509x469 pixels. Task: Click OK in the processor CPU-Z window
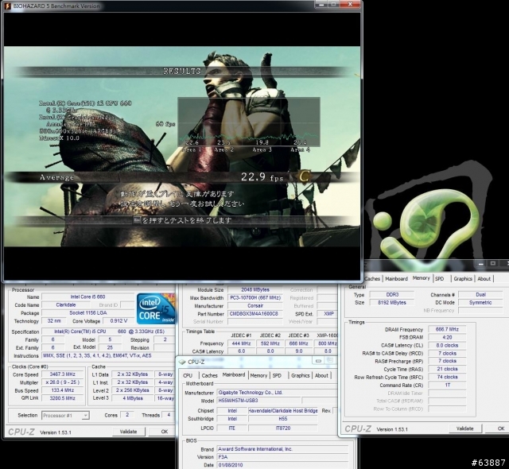pyautogui.click(x=165, y=432)
